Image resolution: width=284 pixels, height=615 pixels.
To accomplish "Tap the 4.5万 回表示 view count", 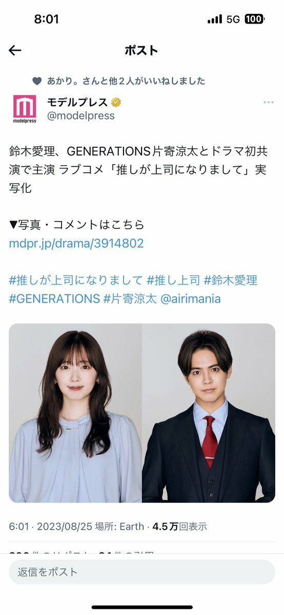I will pyautogui.click(x=179, y=526).
